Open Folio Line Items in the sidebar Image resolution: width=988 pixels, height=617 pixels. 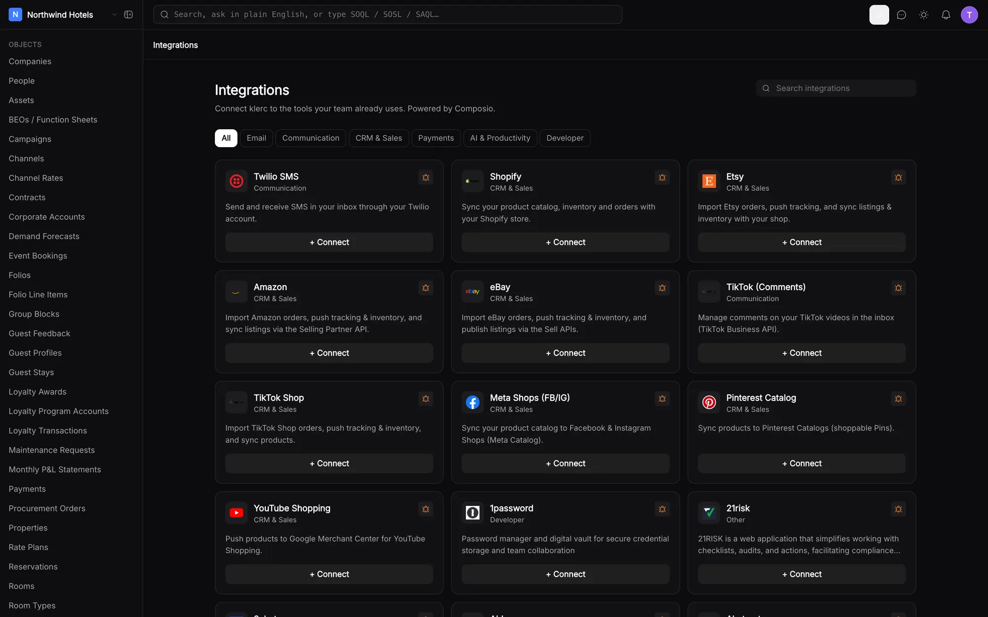38,295
